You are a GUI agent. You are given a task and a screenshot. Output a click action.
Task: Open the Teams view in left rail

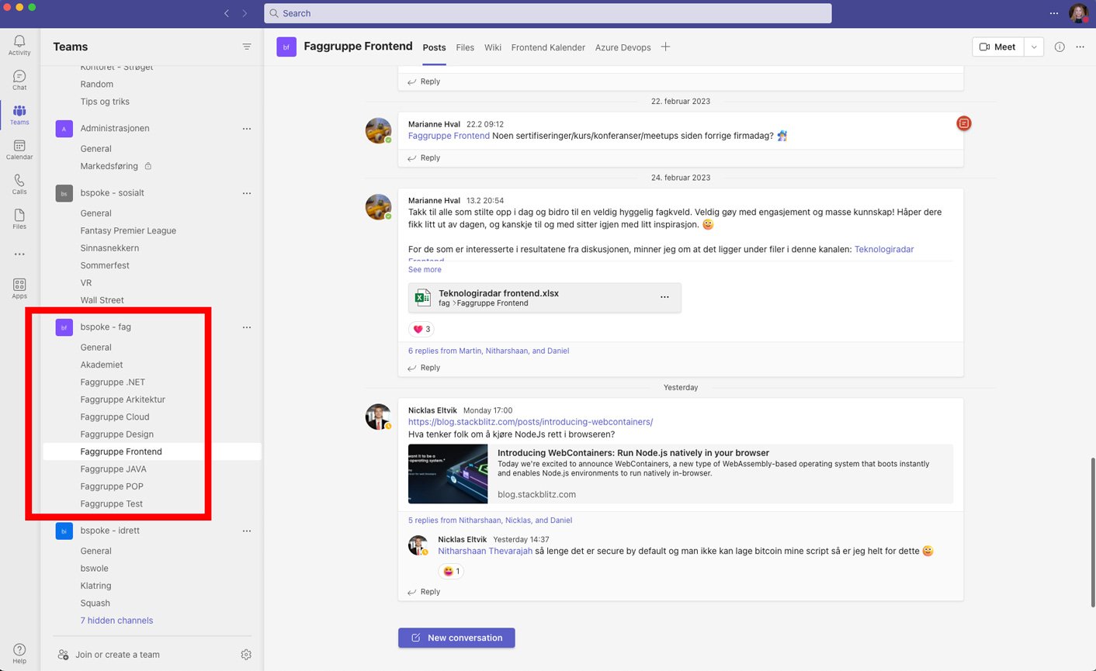[19, 115]
